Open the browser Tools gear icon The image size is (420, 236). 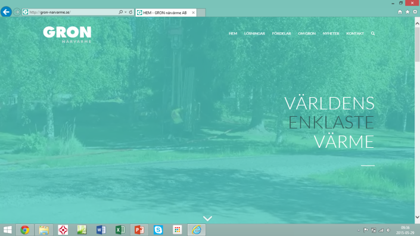click(415, 12)
